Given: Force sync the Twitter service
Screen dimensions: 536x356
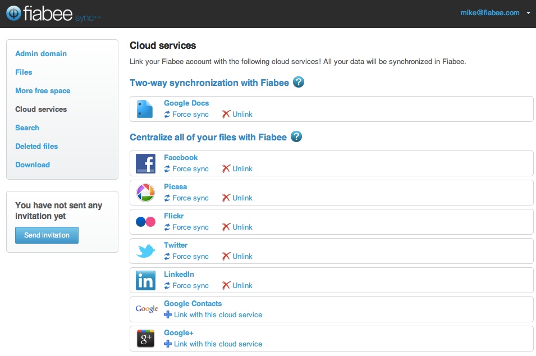Looking at the screenshot, I should (x=186, y=256).
